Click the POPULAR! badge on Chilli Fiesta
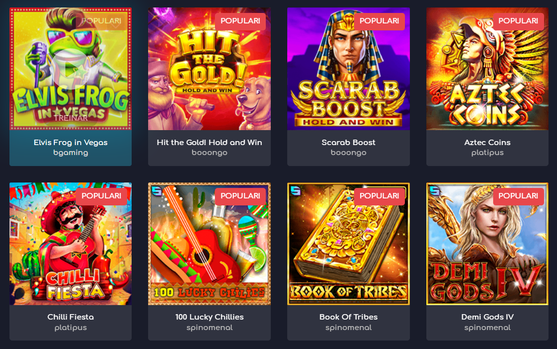 coord(102,196)
